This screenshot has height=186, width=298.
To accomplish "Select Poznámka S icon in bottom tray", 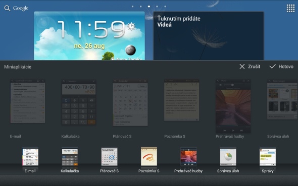I will tap(149, 157).
